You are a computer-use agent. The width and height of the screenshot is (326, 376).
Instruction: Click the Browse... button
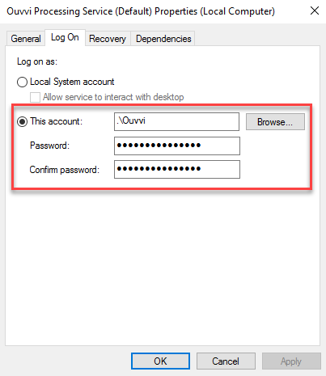coord(275,122)
